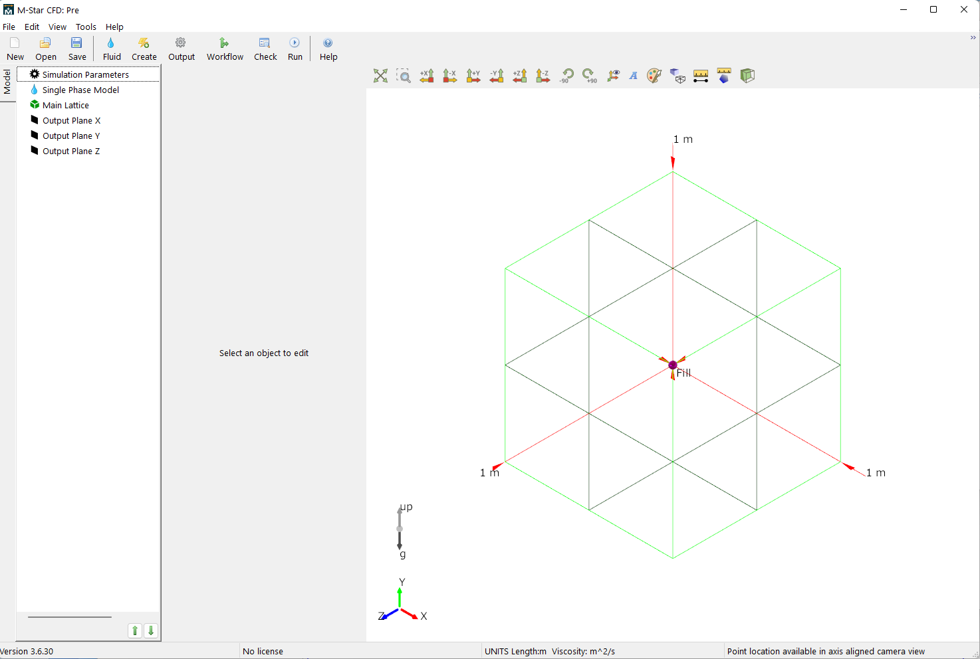The width and height of the screenshot is (980, 659).
Task: Click the 'Point location available' status message
Action: pos(826,651)
